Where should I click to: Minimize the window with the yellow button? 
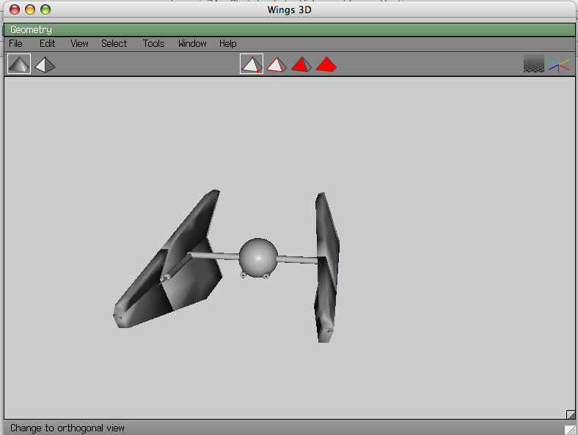click(x=30, y=10)
